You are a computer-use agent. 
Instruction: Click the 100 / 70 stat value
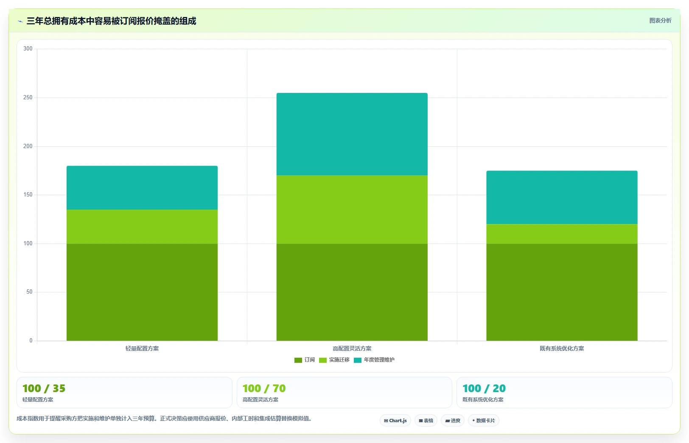point(264,388)
